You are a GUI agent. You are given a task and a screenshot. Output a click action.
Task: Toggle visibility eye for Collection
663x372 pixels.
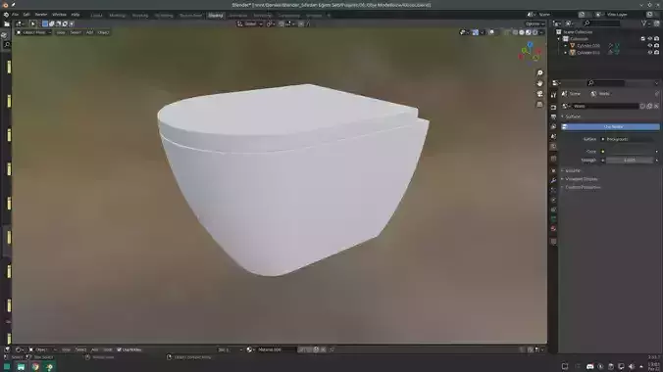pyautogui.click(x=650, y=39)
